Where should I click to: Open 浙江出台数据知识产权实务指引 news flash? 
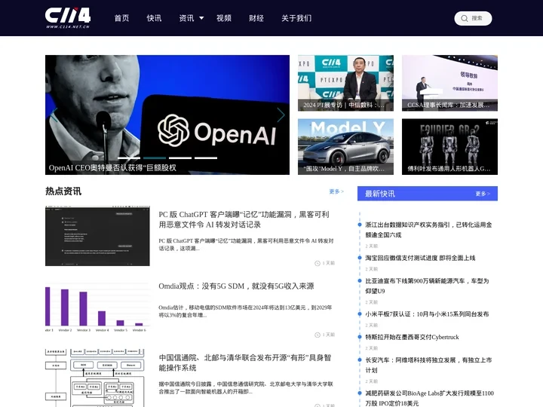click(x=428, y=230)
